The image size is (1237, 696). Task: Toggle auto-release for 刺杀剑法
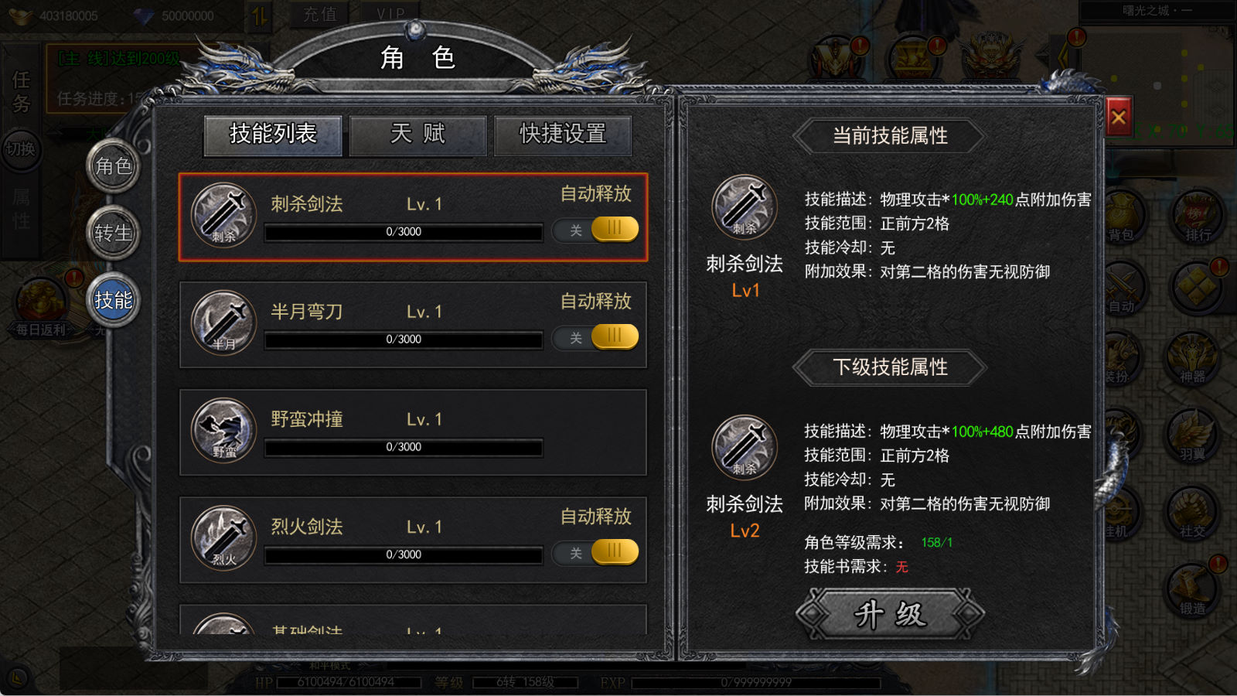pos(595,230)
